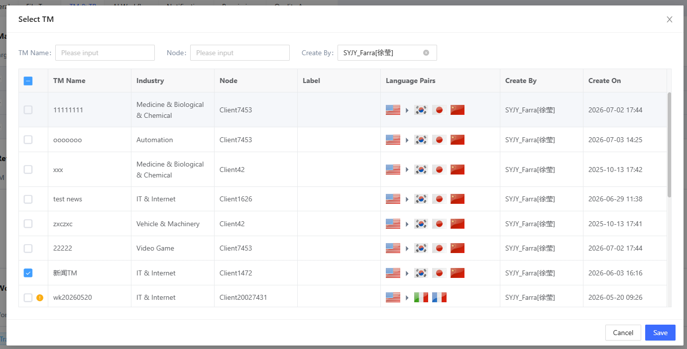Image resolution: width=687 pixels, height=349 pixels.
Task: Save the TM selection
Action: click(660, 333)
